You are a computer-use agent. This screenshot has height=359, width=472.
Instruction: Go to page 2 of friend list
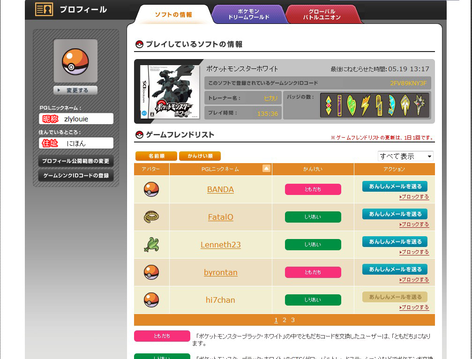click(x=284, y=320)
